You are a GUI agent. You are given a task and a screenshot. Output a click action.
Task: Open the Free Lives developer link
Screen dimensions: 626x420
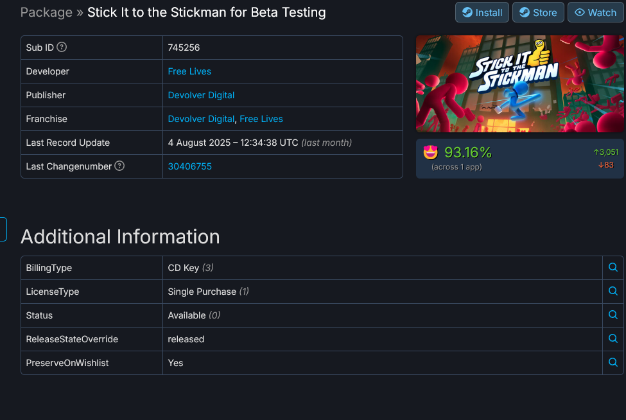pos(189,71)
